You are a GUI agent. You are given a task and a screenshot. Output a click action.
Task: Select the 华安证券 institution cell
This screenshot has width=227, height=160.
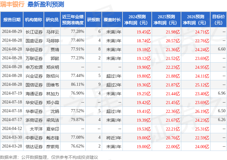point(34,103)
